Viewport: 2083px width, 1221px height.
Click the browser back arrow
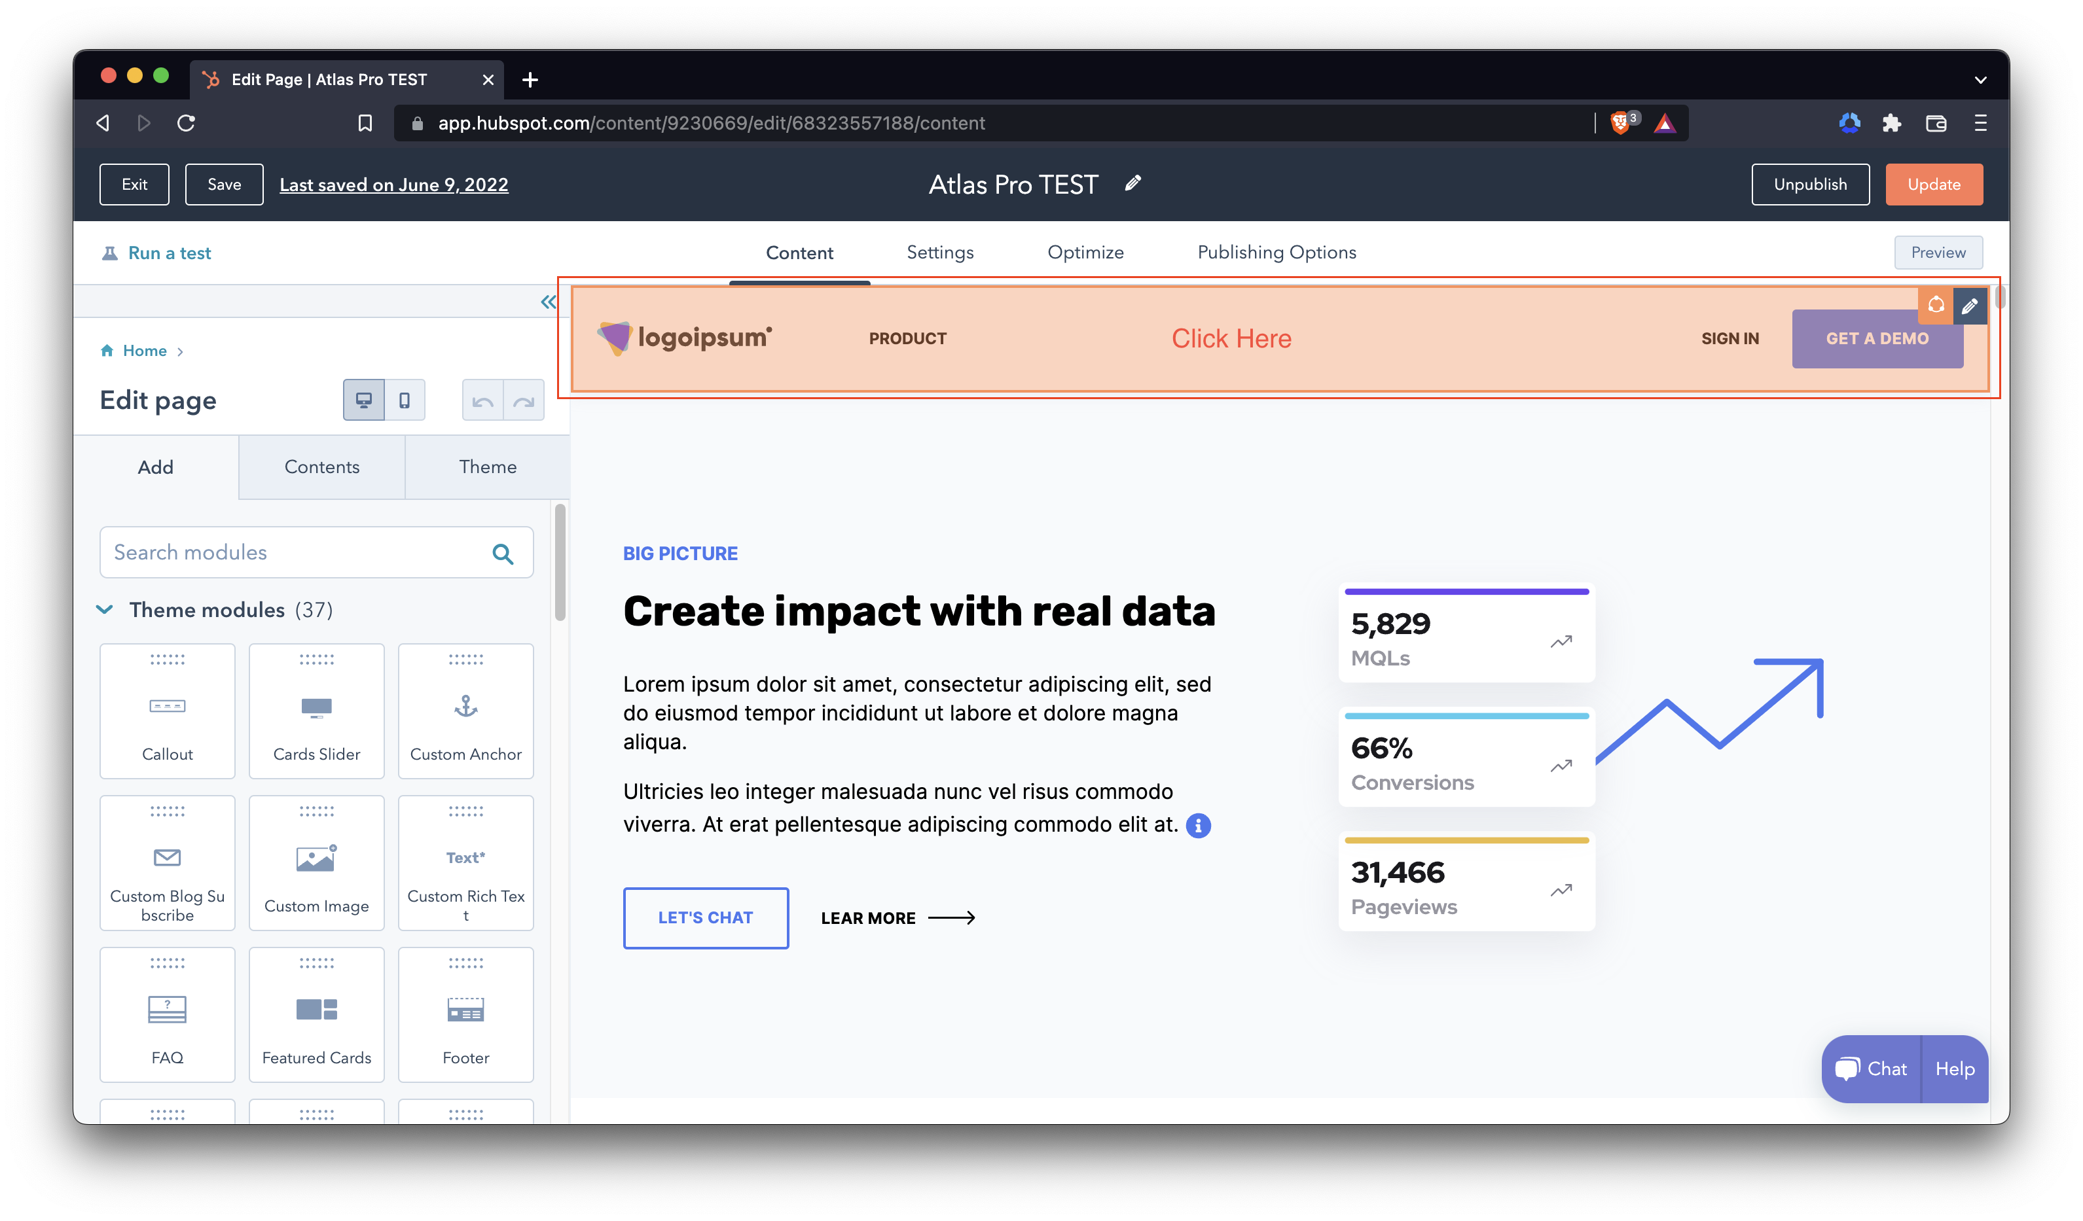[103, 123]
